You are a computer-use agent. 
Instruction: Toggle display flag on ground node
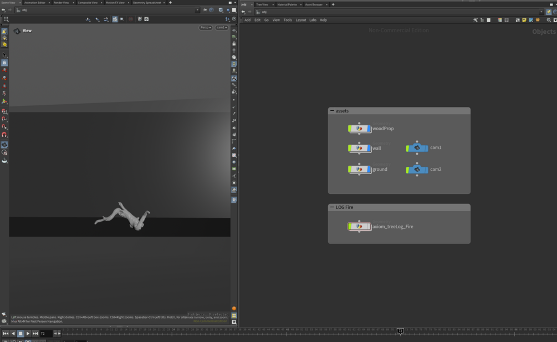369,170
